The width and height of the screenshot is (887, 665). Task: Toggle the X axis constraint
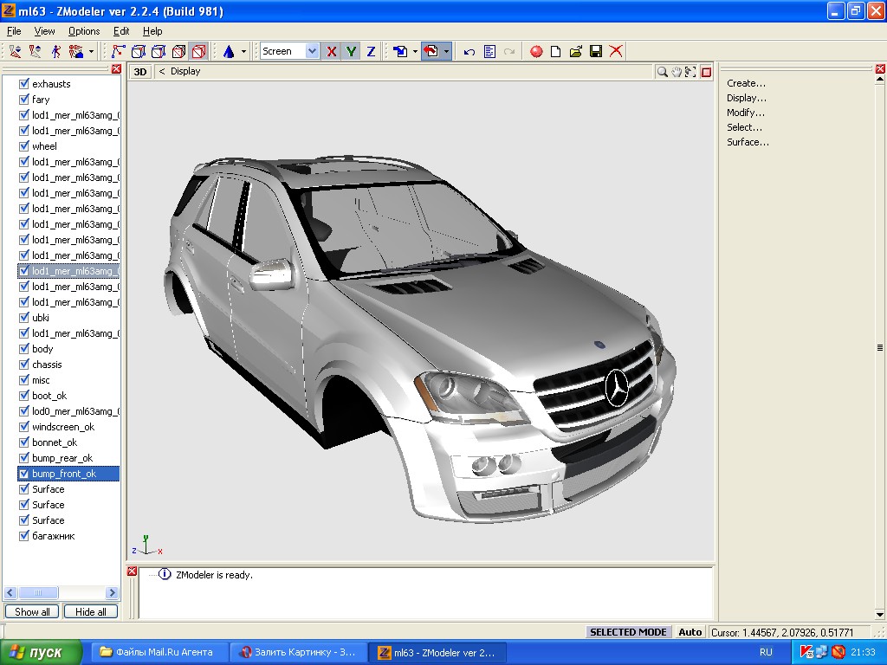coord(332,51)
